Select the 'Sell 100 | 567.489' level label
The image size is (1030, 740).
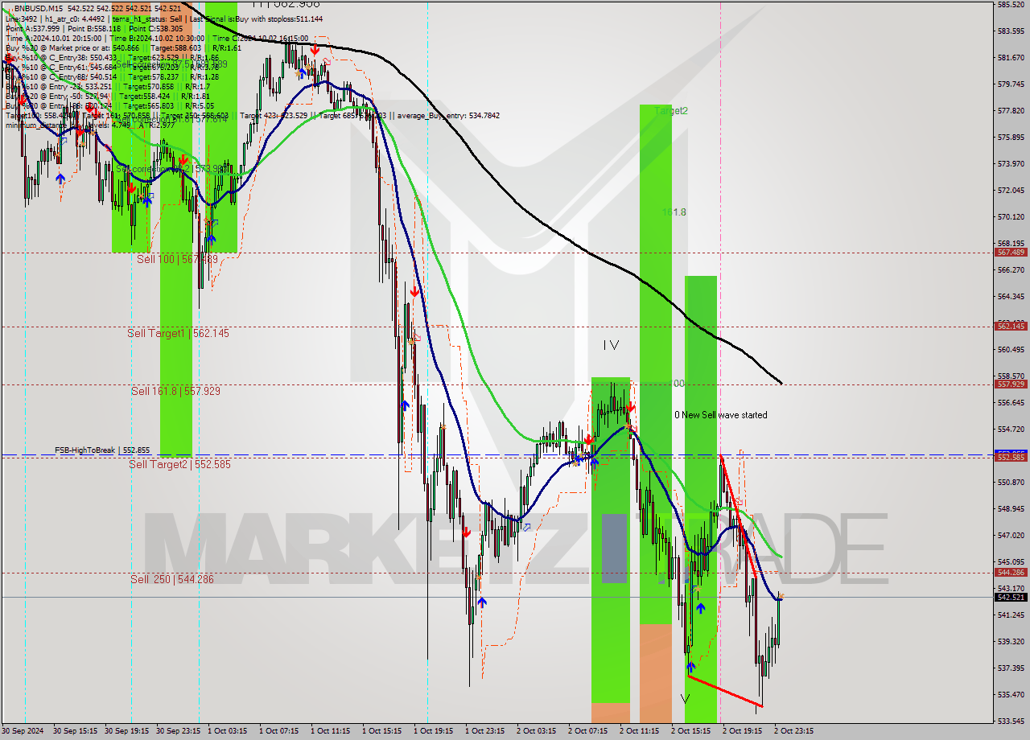click(177, 259)
